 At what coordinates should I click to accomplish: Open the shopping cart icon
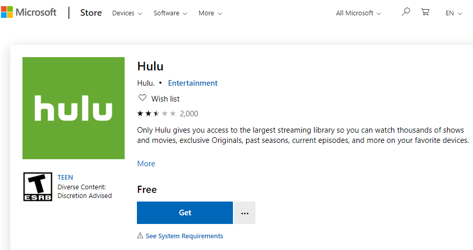[425, 12]
